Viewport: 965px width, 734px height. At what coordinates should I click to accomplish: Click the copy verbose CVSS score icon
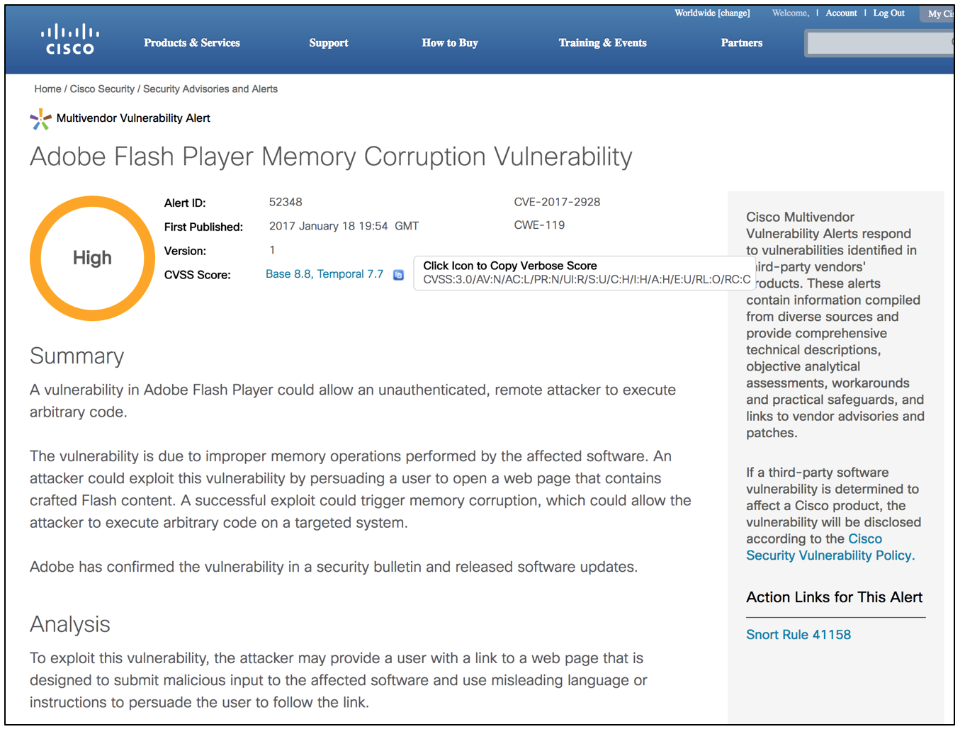398,275
